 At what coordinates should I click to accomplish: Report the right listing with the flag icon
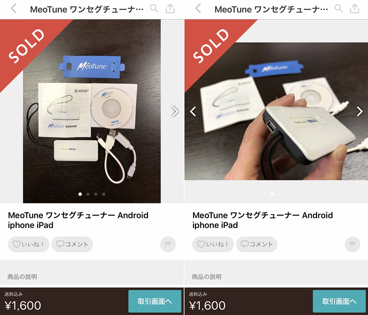click(353, 244)
